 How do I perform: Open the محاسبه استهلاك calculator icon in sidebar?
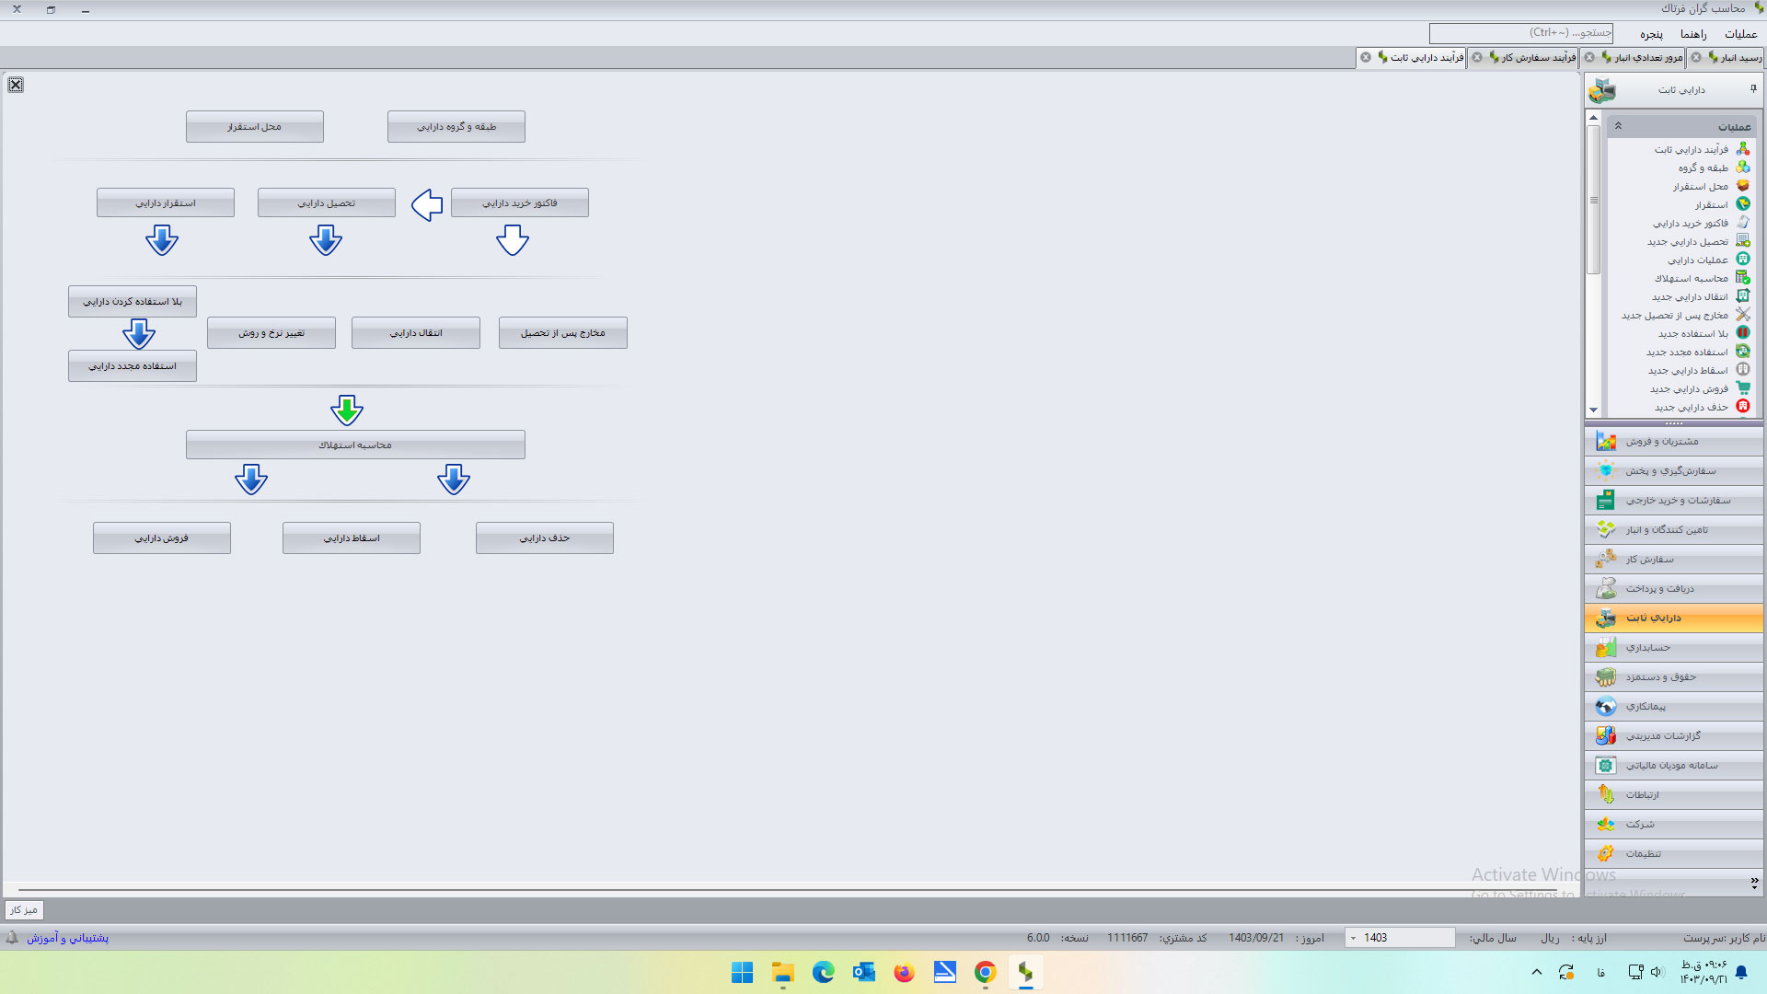click(1742, 278)
